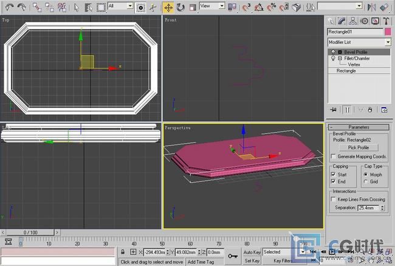Toggle the Auto Key button
This screenshot has height=266, width=395.
[252, 252]
